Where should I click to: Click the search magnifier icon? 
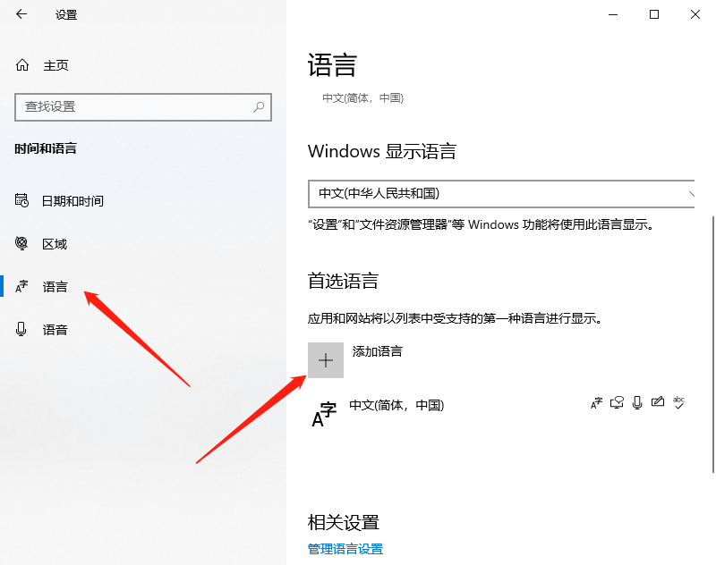click(x=259, y=107)
